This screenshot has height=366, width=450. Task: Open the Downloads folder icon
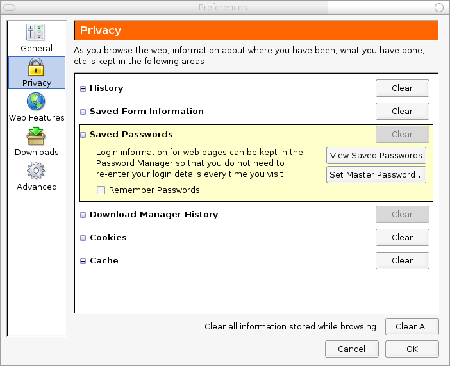tap(37, 137)
